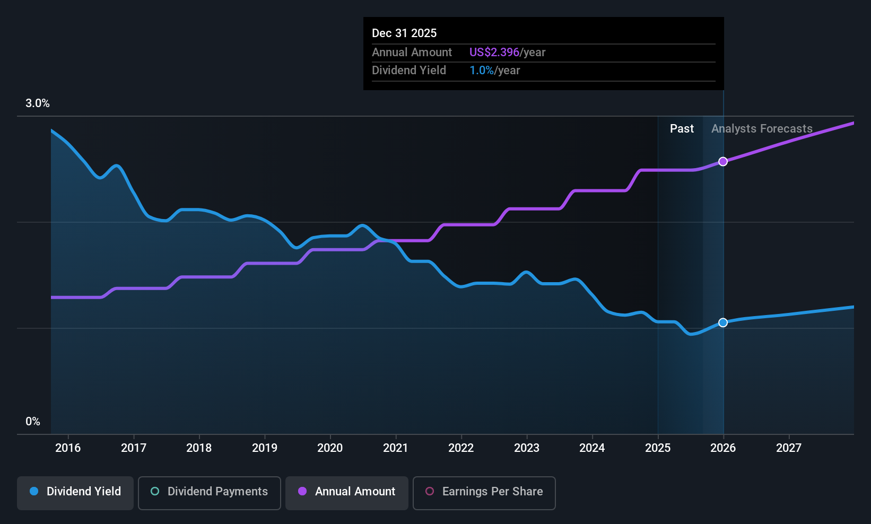Select the purple data point at 2026
The image size is (871, 524).
723,161
